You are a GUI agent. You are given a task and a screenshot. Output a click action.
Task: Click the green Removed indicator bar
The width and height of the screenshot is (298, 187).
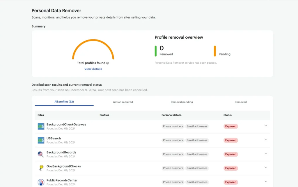pos(156,51)
